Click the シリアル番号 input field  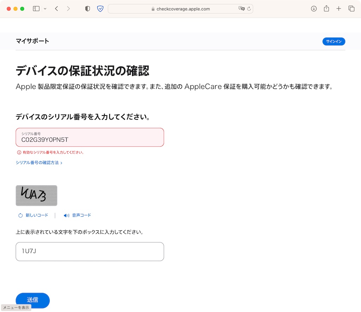point(90,137)
